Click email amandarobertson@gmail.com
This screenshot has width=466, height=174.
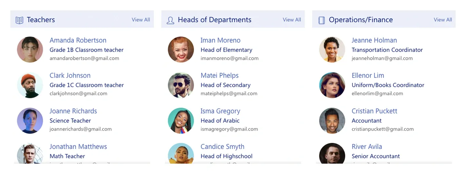pos(84,59)
